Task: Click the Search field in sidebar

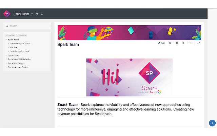Action: pos(27,26)
